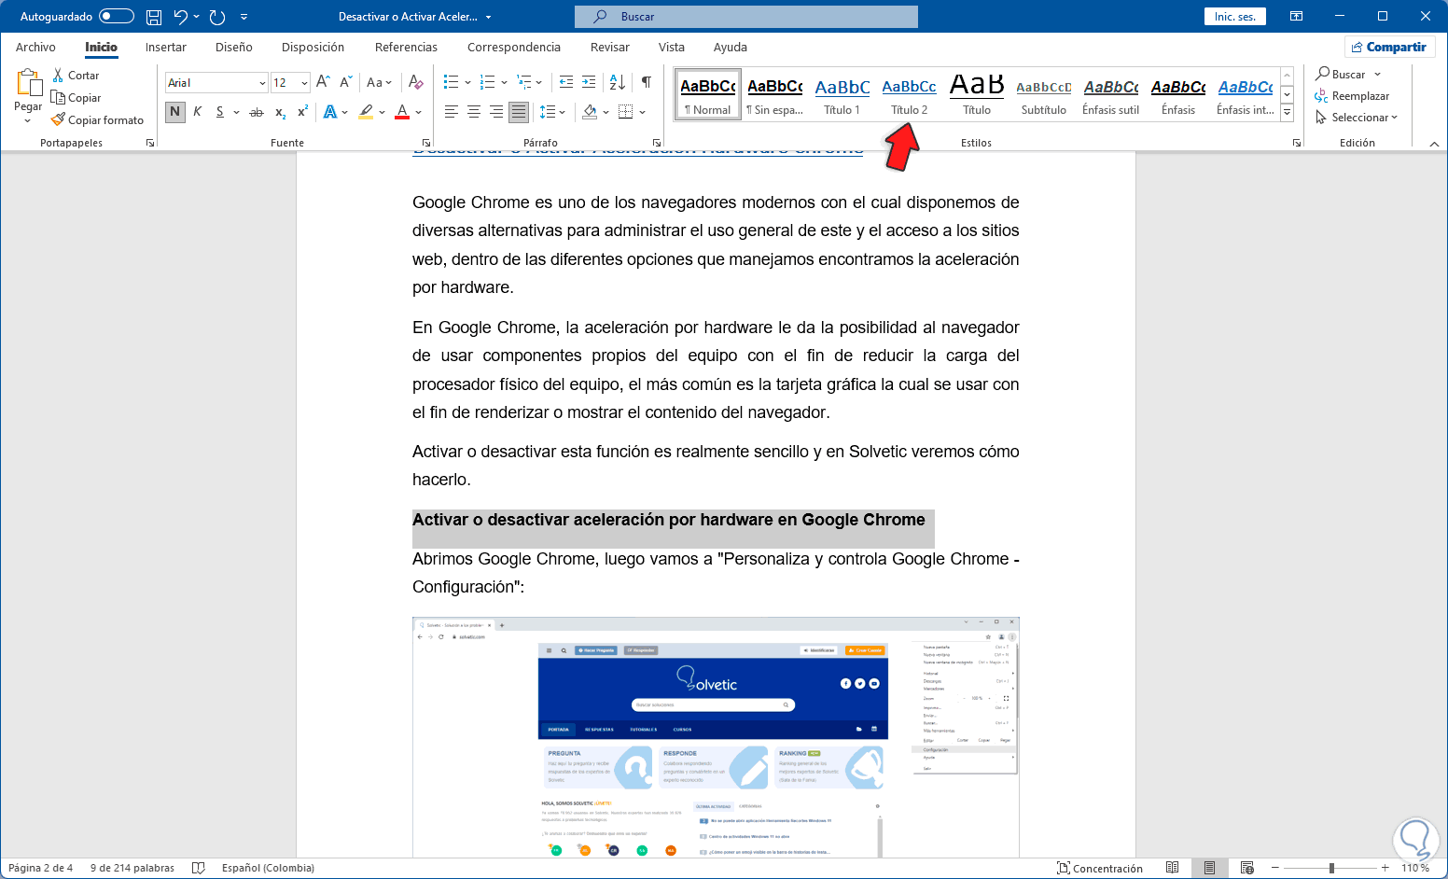1448x879 pixels.
Task: Decrease font size with the smaller A
Action: [x=346, y=82]
